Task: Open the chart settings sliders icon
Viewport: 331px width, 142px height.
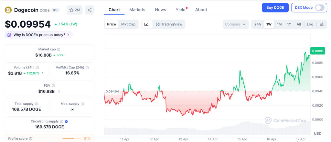Action: point(321,24)
